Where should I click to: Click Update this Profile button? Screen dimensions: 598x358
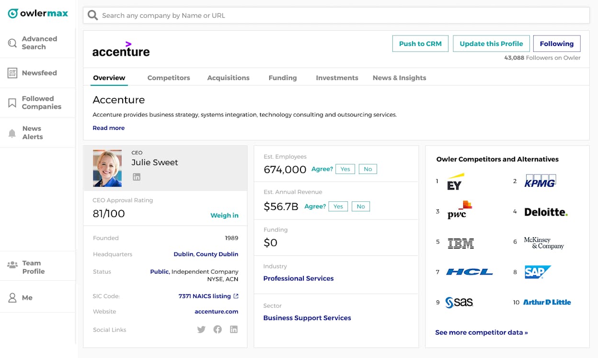point(491,44)
